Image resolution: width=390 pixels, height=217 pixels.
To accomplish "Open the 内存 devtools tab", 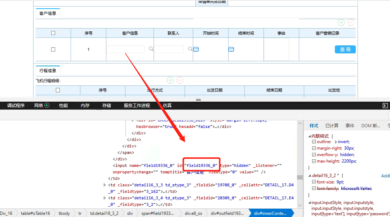I will (85, 106).
